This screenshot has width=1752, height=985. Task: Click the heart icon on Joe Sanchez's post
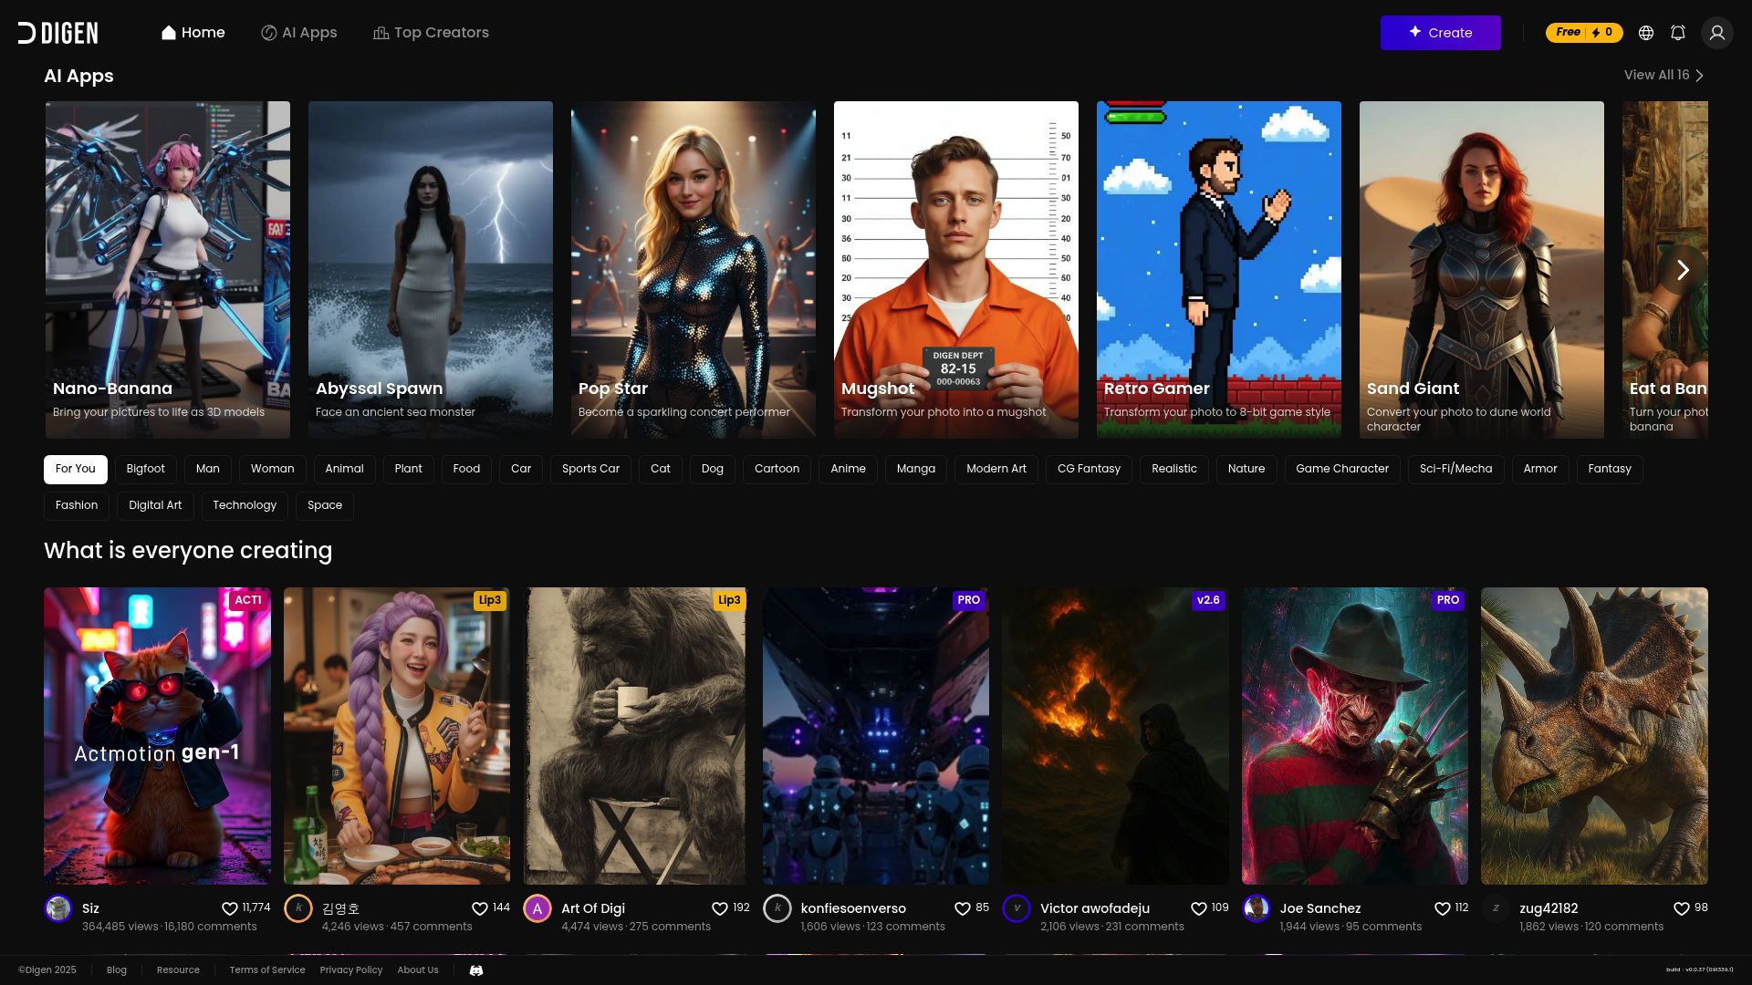[x=1442, y=908]
